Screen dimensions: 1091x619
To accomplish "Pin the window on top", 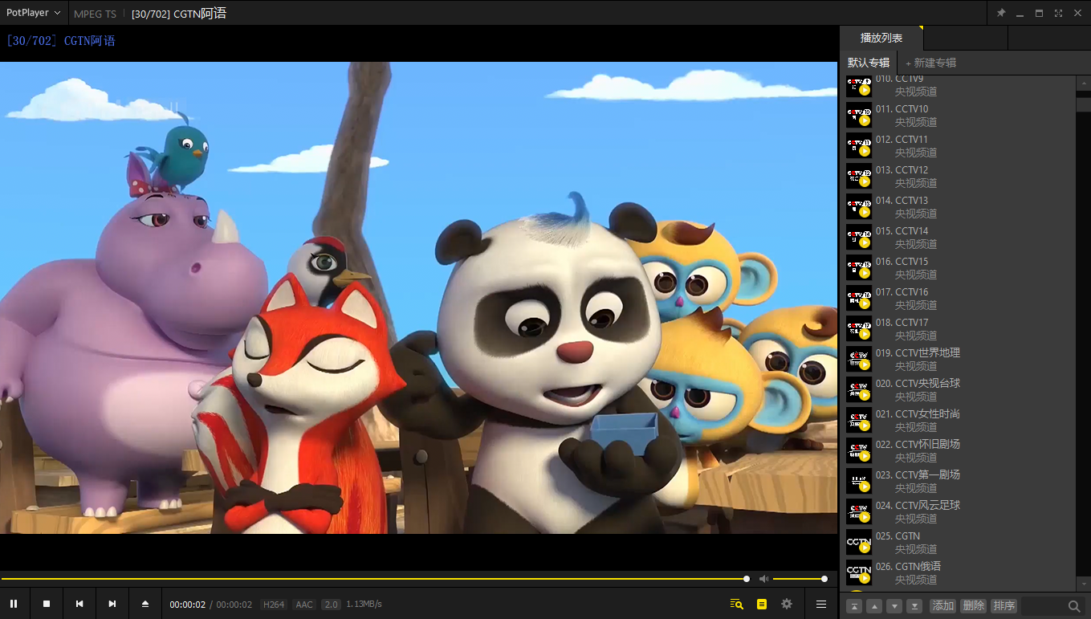I will coord(1001,13).
